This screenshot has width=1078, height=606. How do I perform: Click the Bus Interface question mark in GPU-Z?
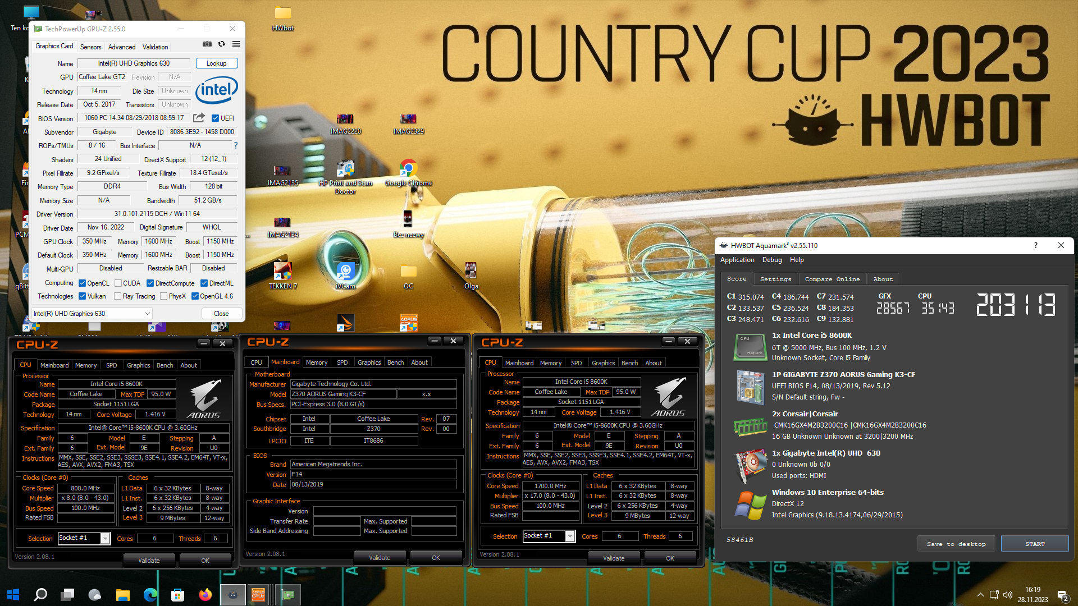coord(236,145)
